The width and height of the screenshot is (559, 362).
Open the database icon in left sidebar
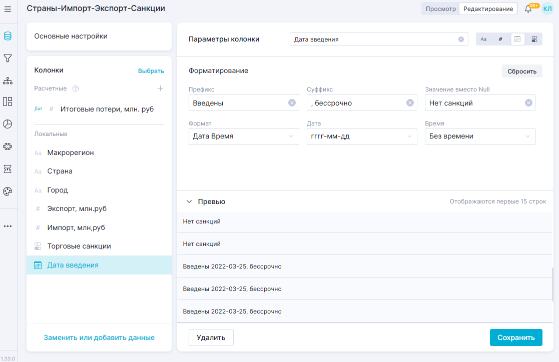click(8, 36)
